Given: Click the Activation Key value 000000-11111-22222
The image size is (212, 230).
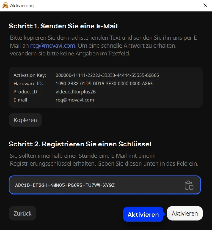Looking at the screenshot, I should tap(107, 75).
